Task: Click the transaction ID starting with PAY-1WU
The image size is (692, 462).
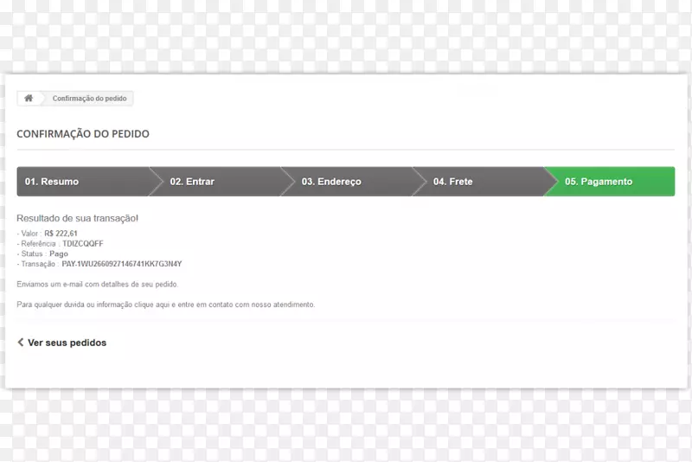Action: click(121, 264)
